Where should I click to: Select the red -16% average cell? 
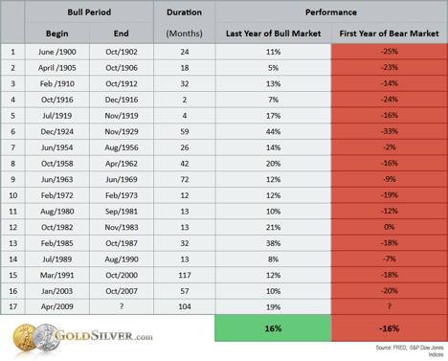[x=390, y=328]
